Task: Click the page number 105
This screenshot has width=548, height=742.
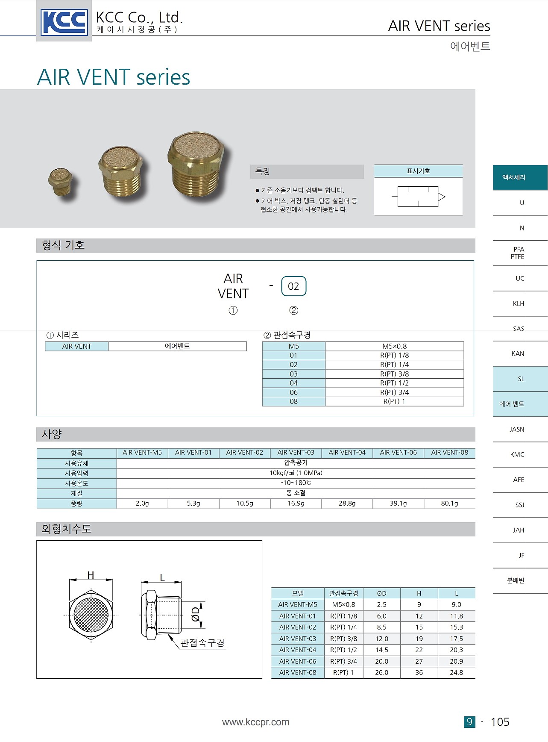Action: click(x=500, y=722)
